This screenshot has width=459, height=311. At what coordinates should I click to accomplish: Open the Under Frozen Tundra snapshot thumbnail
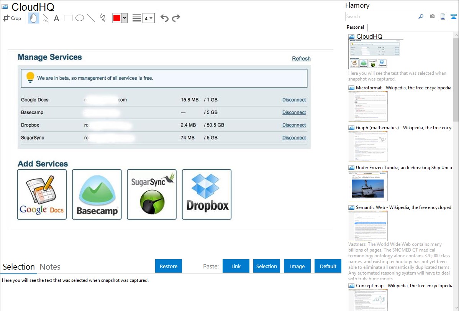[x=368, y=186]
